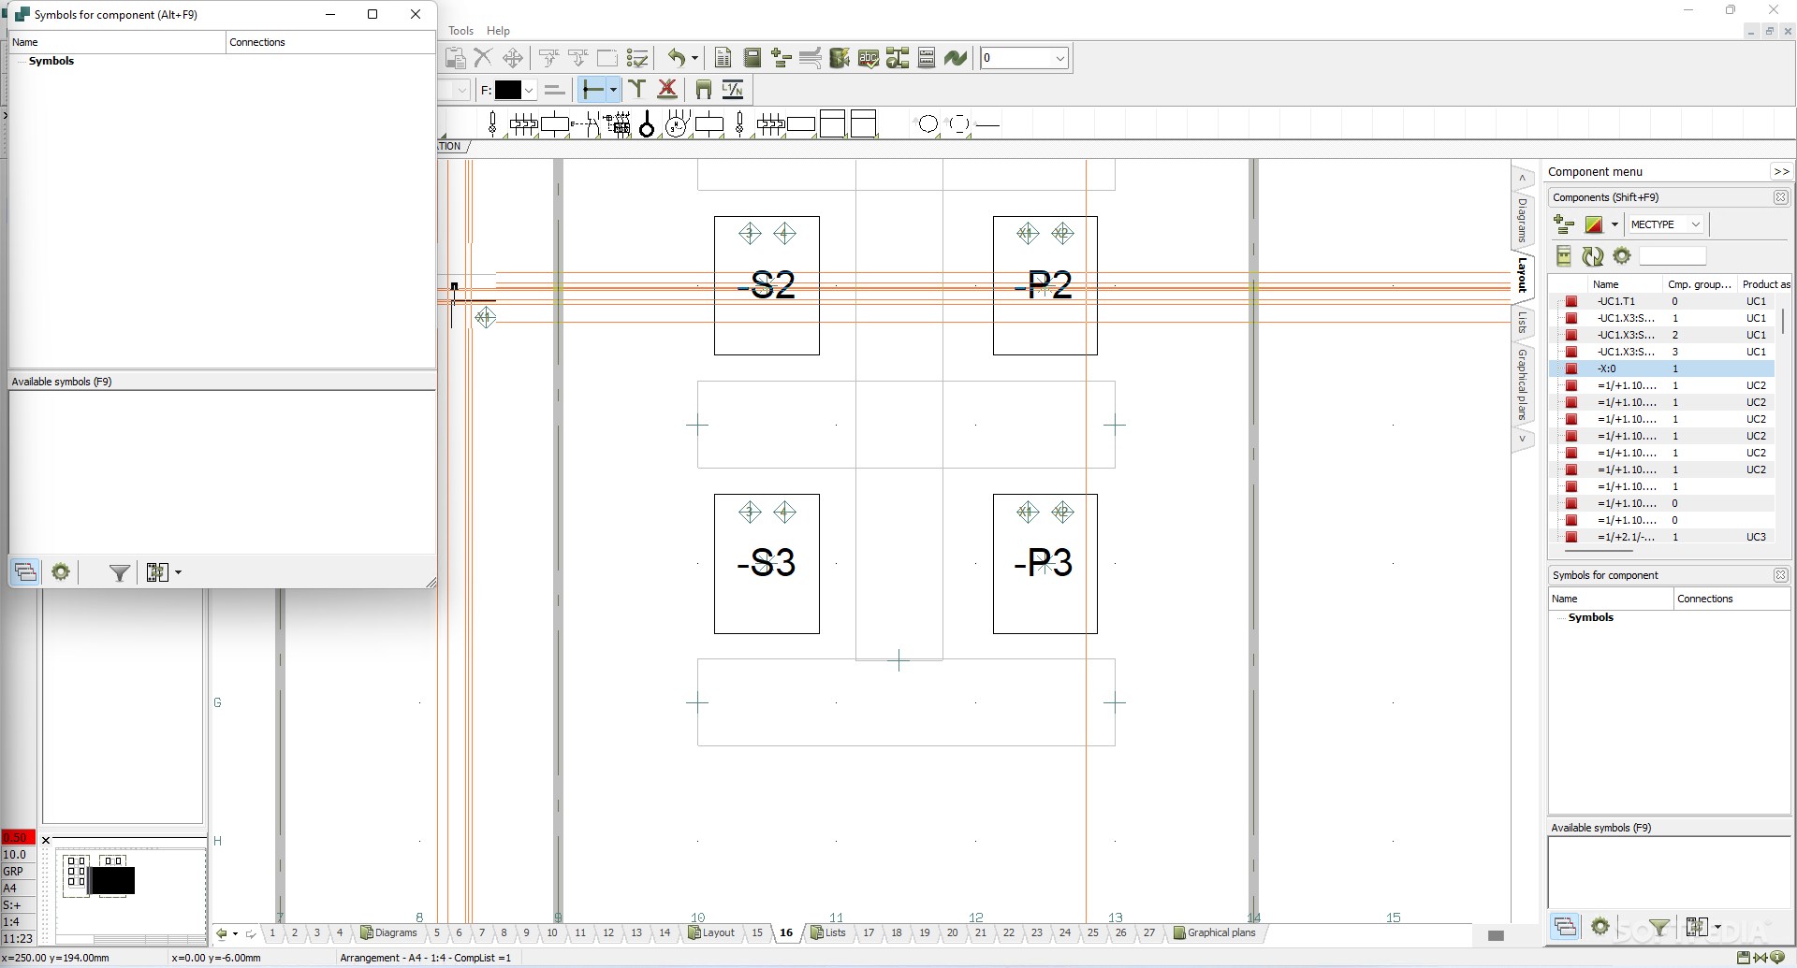Click the L1/N signal naming icon
This screenshot has height=968, width=1797.
(x=733, y=90)
